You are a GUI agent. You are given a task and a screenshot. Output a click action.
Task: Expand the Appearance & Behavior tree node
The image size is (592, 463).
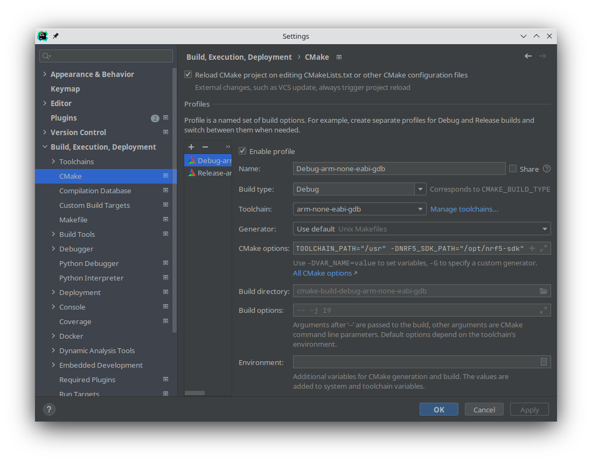pos(45,74)
